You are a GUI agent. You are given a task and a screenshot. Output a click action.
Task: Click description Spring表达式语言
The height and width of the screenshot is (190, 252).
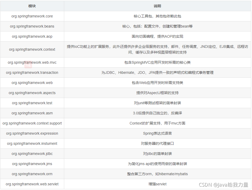pos(157,133)
